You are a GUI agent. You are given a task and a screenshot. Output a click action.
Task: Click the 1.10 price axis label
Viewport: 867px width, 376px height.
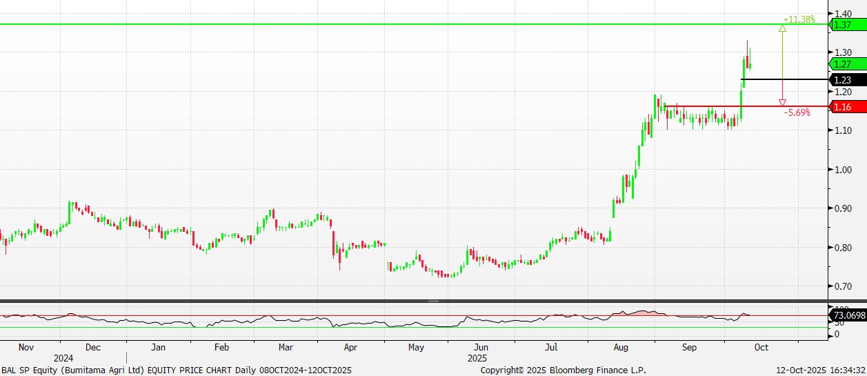tap(843, 130)
